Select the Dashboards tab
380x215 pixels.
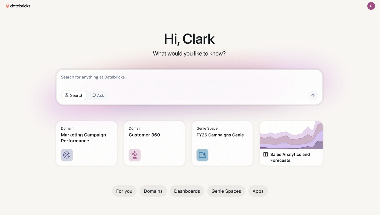click(x=187, y=191)
